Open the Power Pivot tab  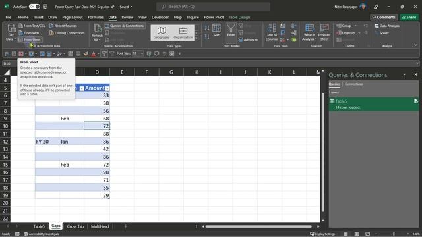(x=214, y=17)
